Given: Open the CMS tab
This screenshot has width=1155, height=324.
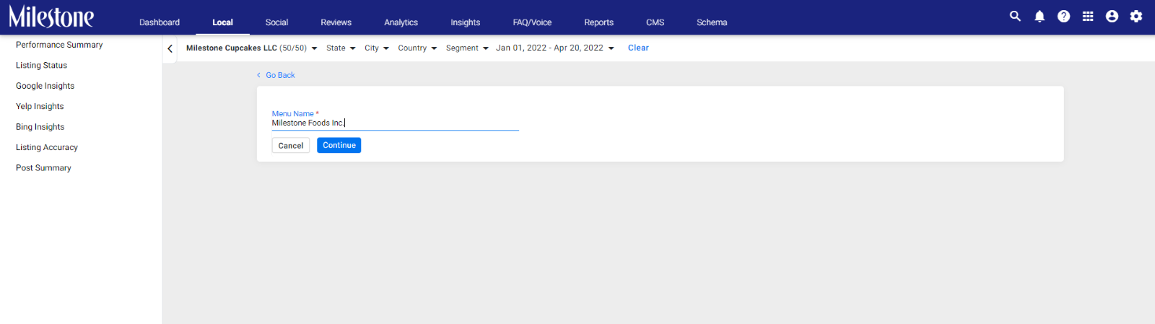Looking at the screenshot, I should point(655,22).
